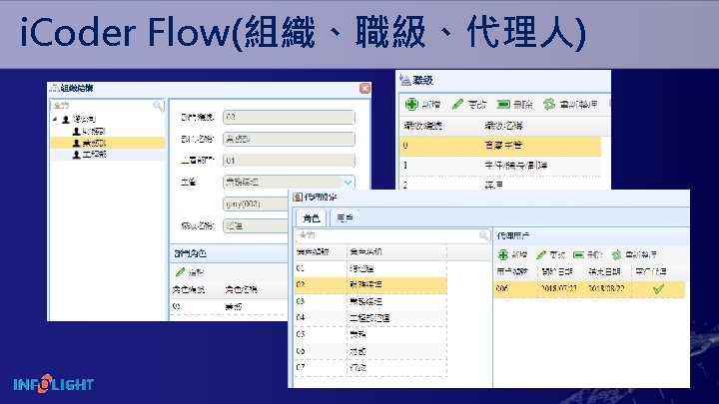Close the 組織結構 window
Screen dimensions: 719x404
click(364, 88)
